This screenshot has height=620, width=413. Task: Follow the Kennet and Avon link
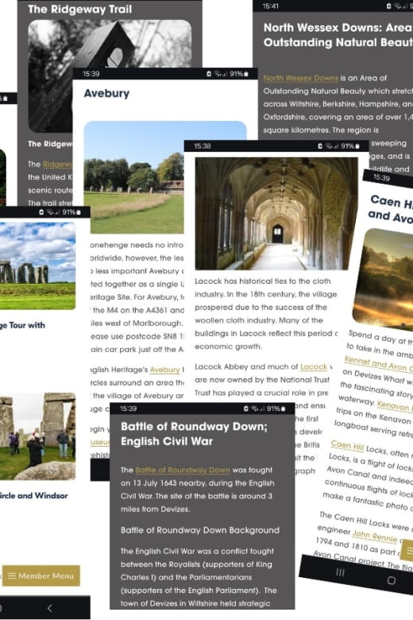[x=378, y=364]
